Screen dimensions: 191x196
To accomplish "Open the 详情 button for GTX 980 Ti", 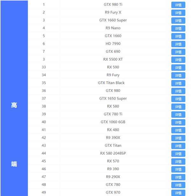I will (x=178, y=5).
